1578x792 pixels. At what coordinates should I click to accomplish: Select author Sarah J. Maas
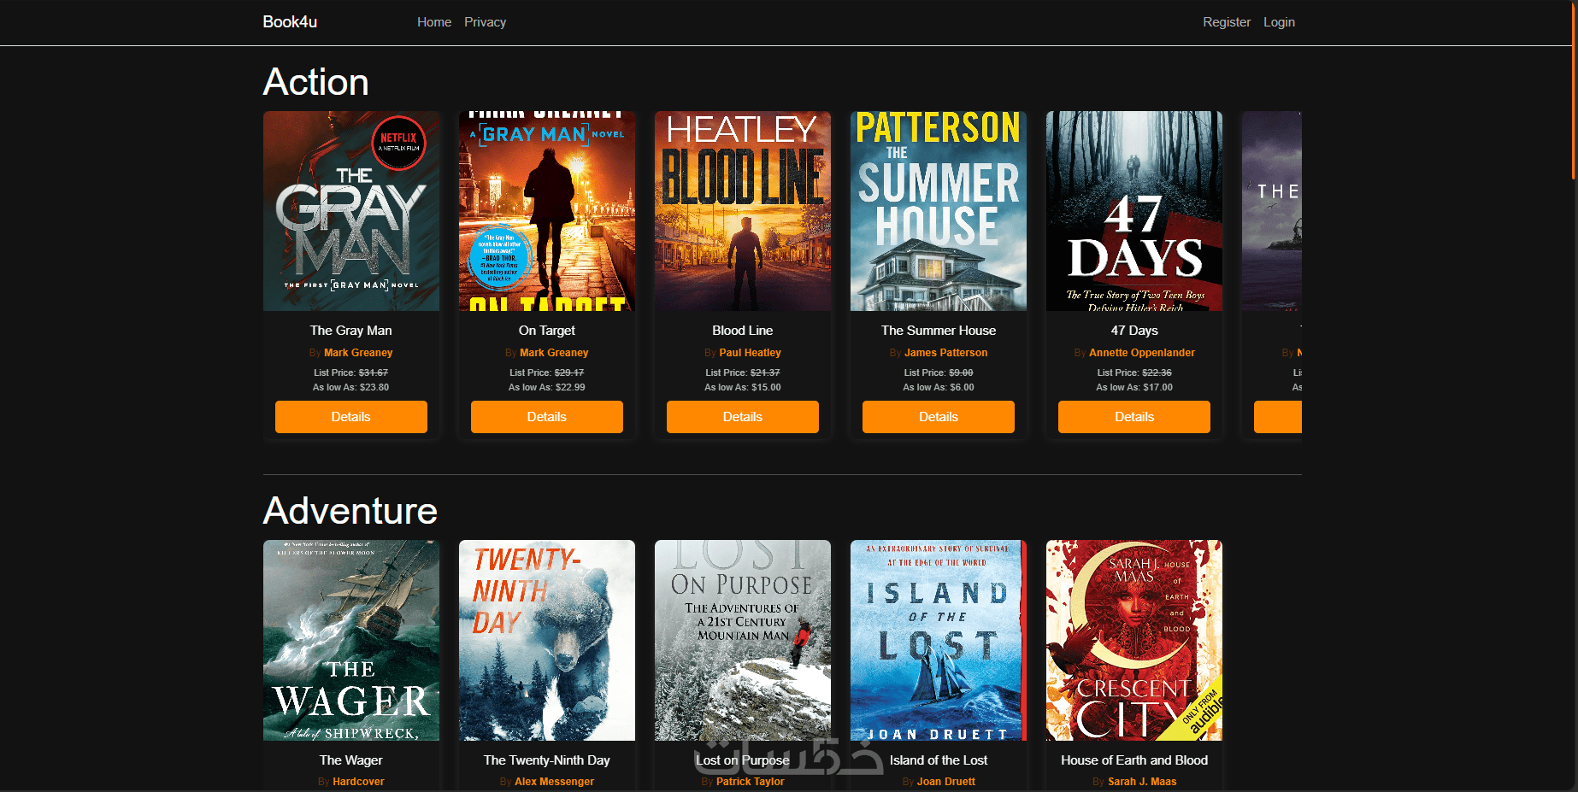click(x=1142, y=782)
